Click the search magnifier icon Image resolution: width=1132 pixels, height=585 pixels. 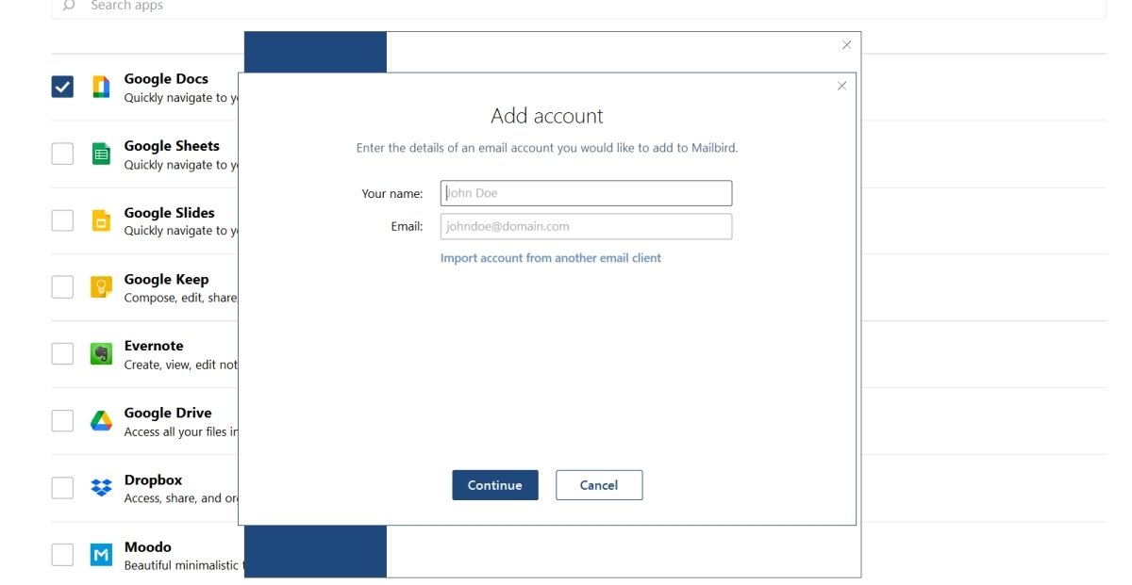click(68, 6)
